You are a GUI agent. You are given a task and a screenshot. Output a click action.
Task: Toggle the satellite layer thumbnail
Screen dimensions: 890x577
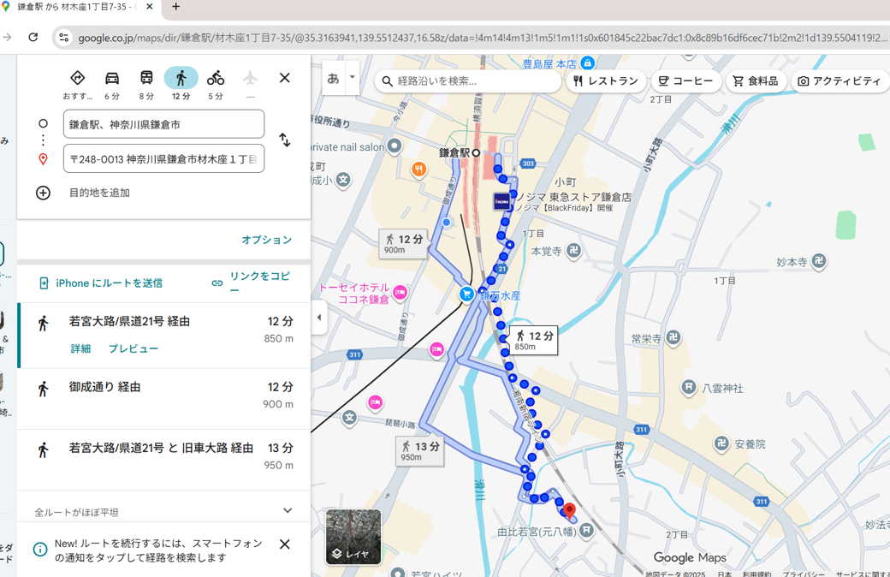click(353, 537)
